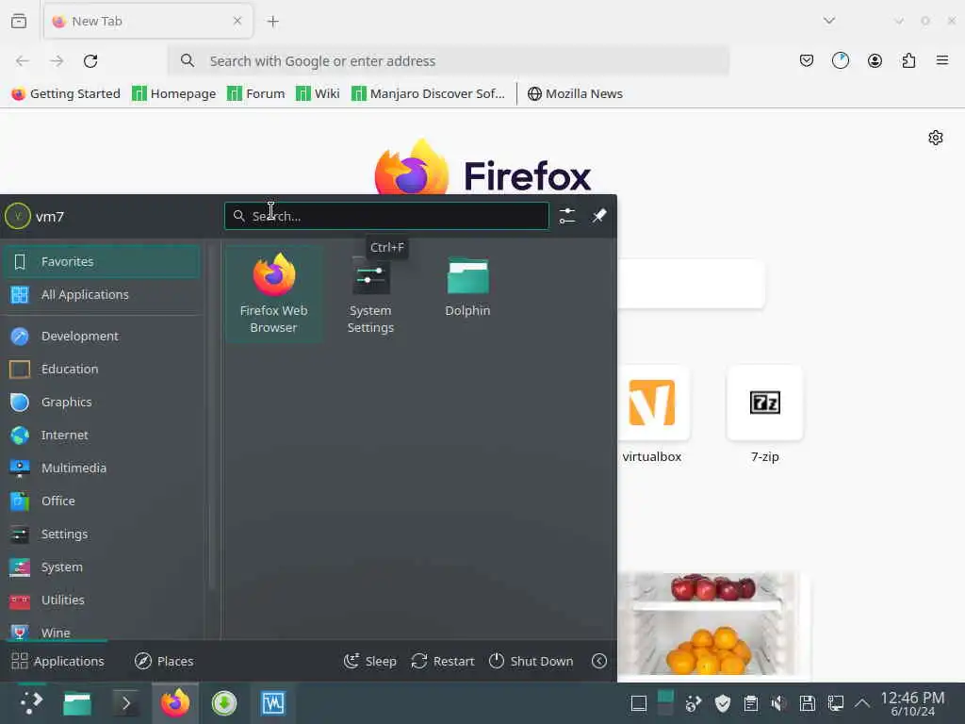Open launcher configure sliders icon
Screen dimensions: 965x724
pos(566,216)
